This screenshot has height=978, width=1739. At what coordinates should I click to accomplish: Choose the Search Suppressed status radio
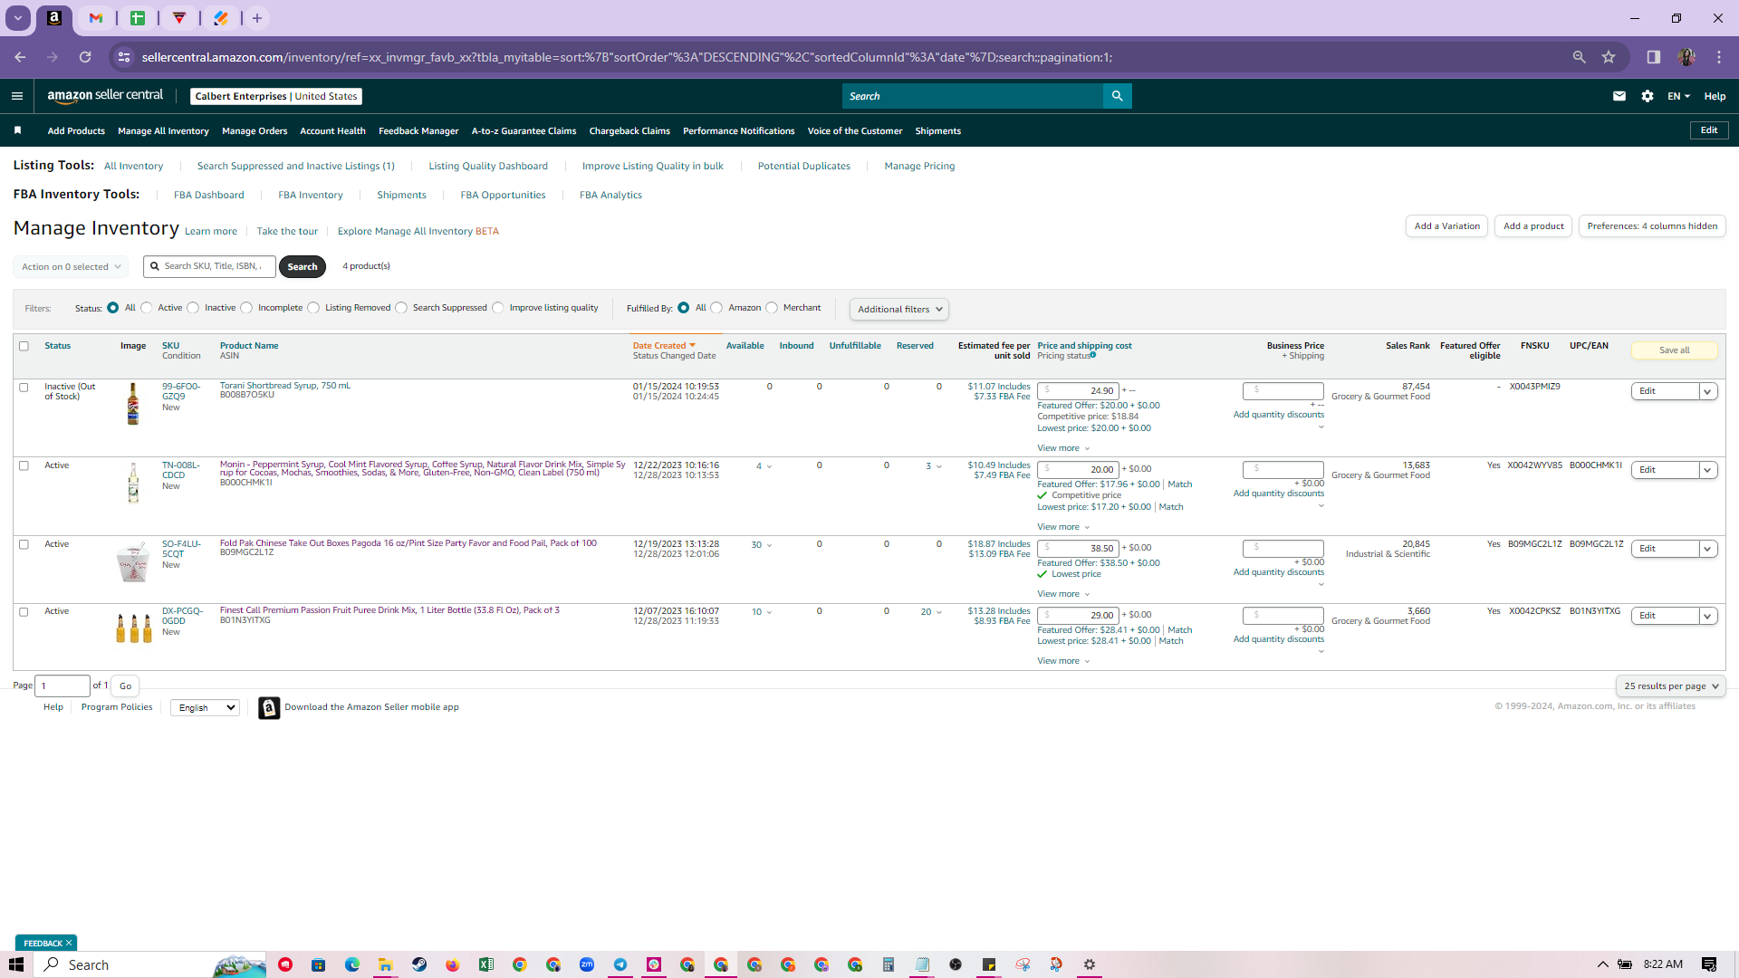click(401, 308)
